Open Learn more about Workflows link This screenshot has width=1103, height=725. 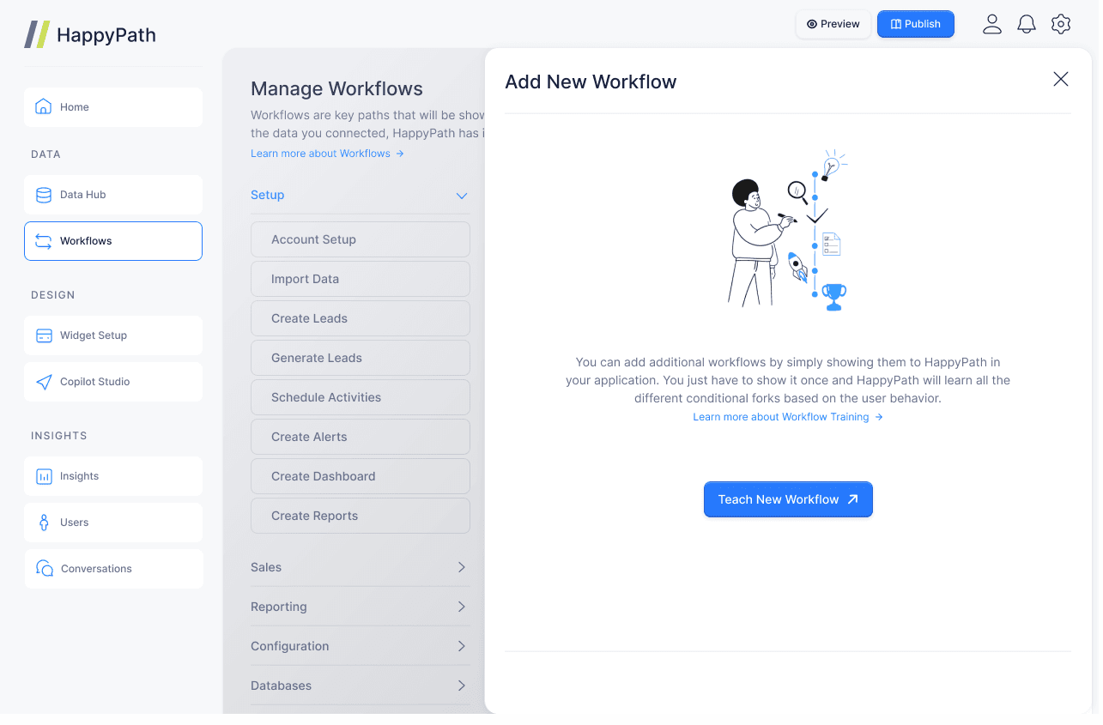(x=327, y=154)
